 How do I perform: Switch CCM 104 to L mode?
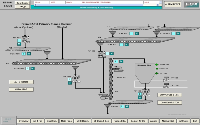[x=27, y=68]
